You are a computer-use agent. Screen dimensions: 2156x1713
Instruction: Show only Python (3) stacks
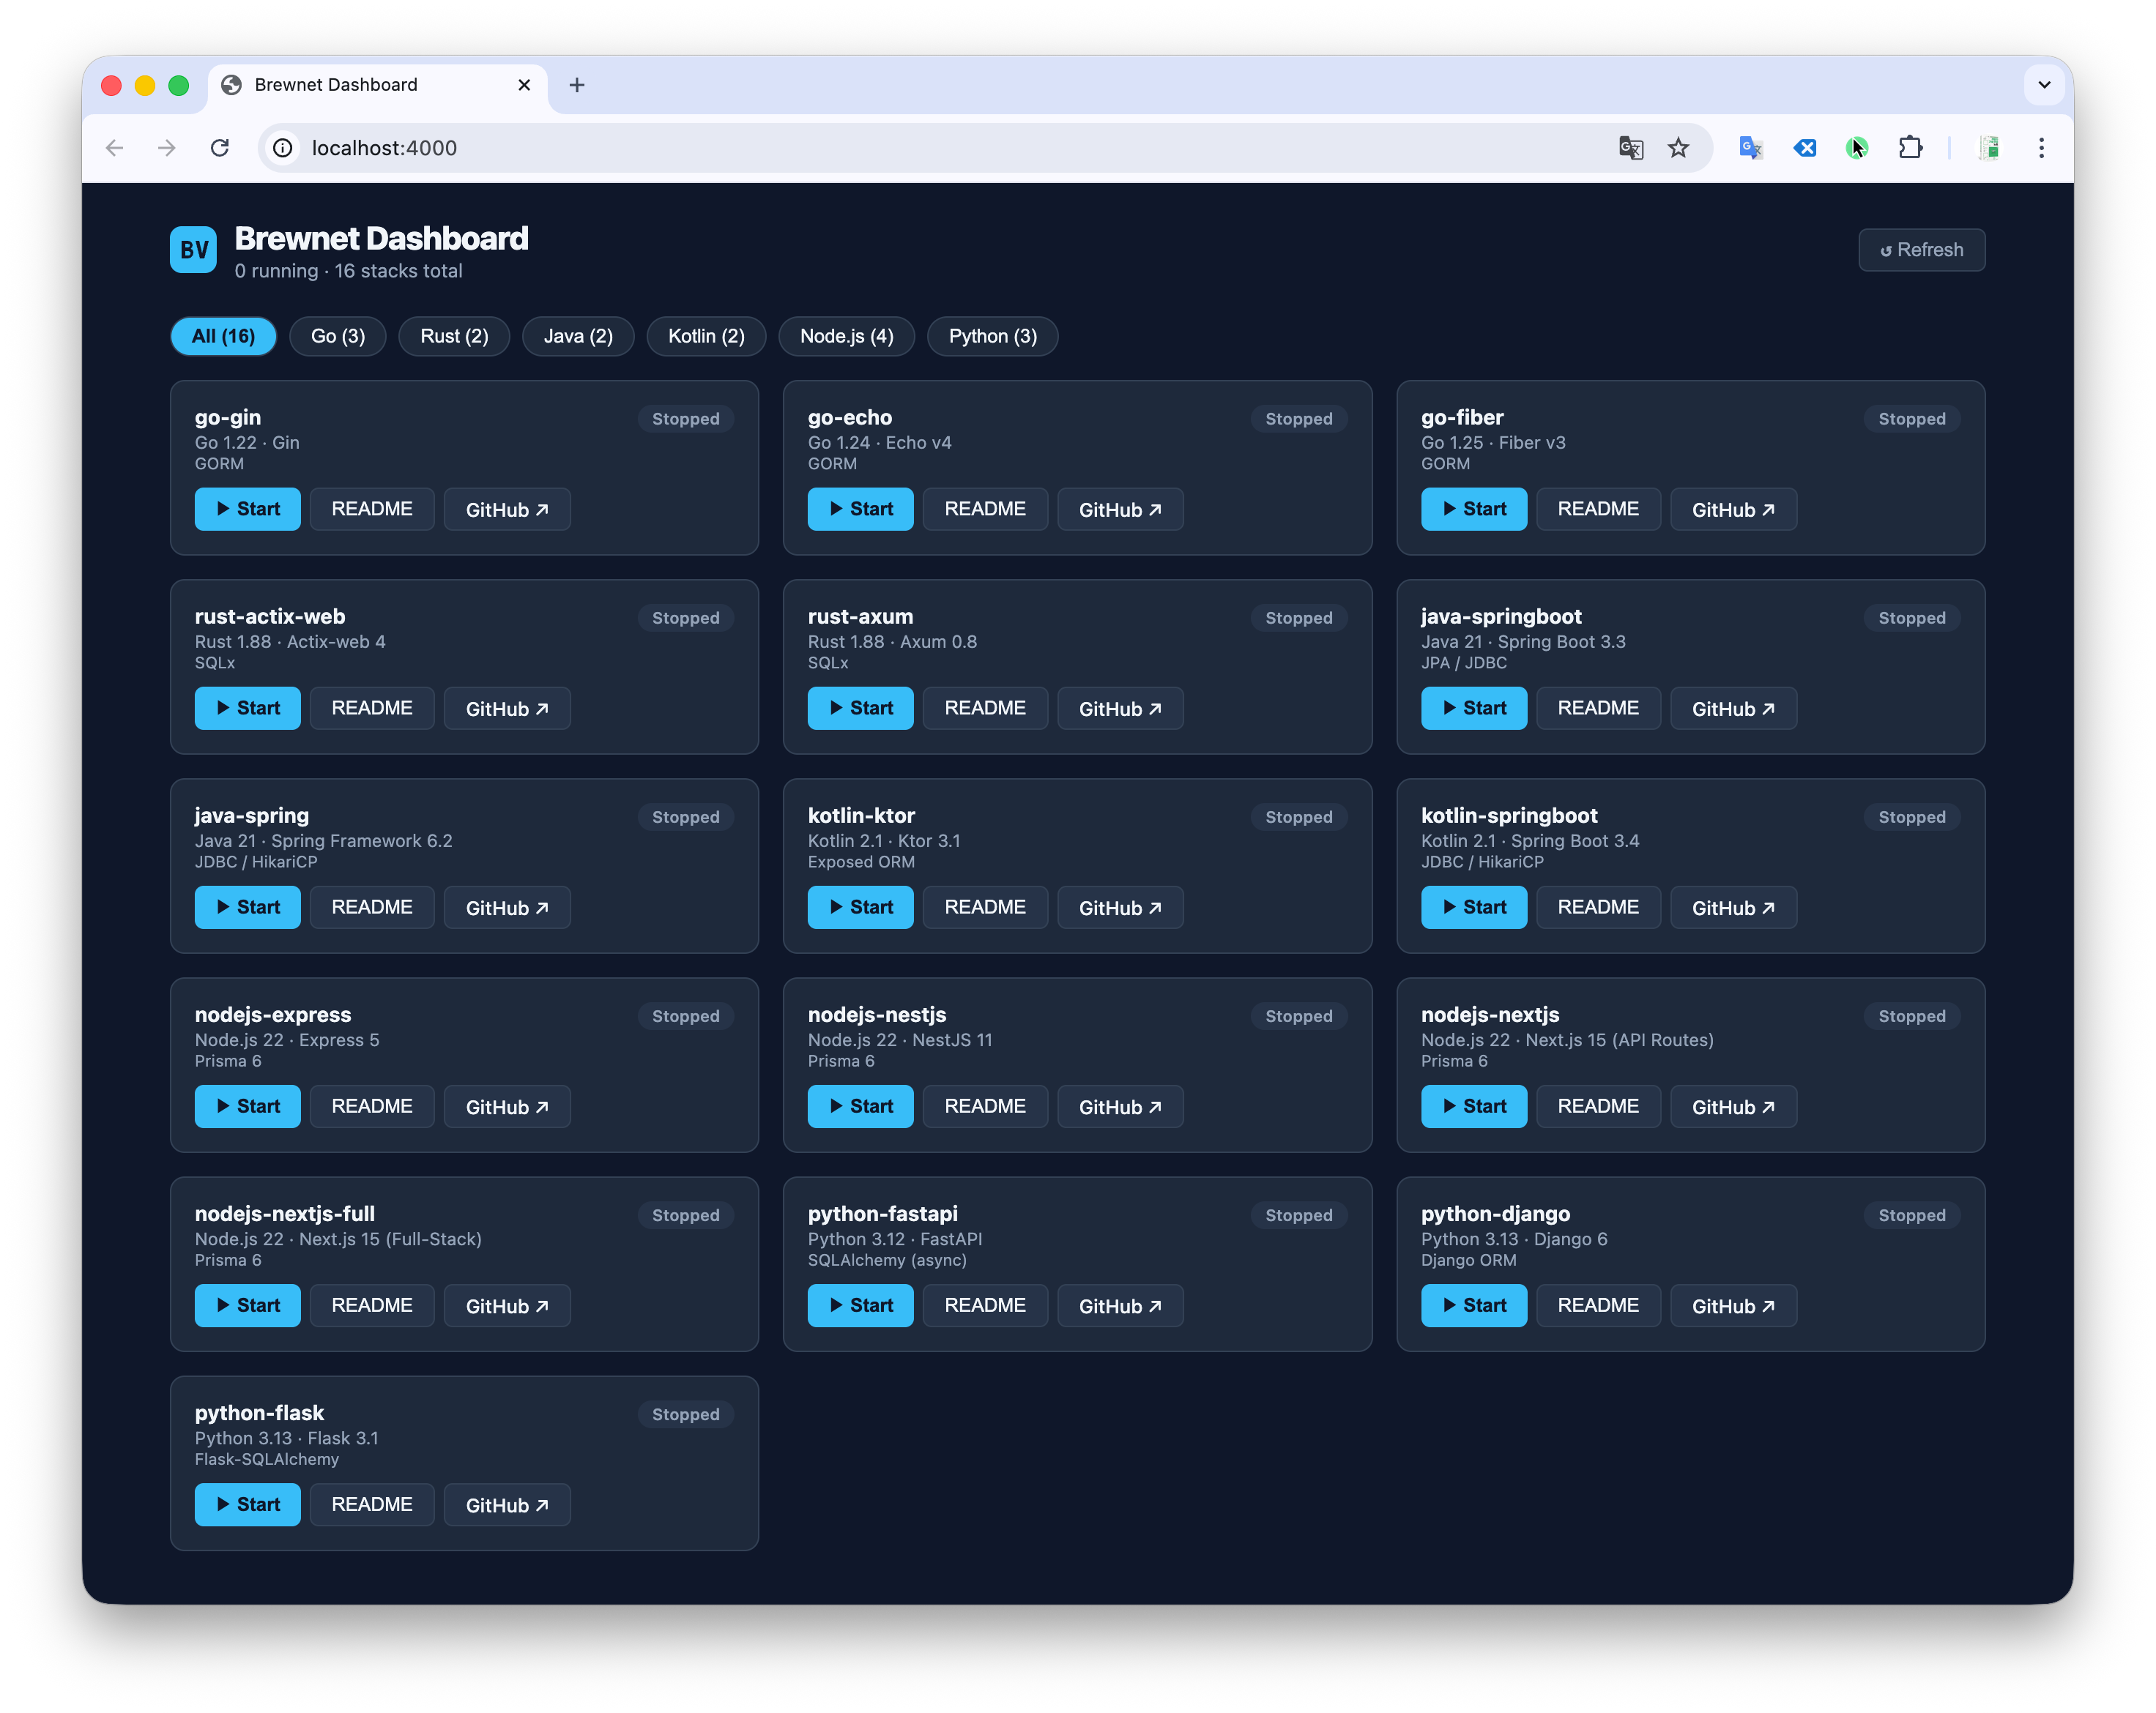(x=992, y=336)
